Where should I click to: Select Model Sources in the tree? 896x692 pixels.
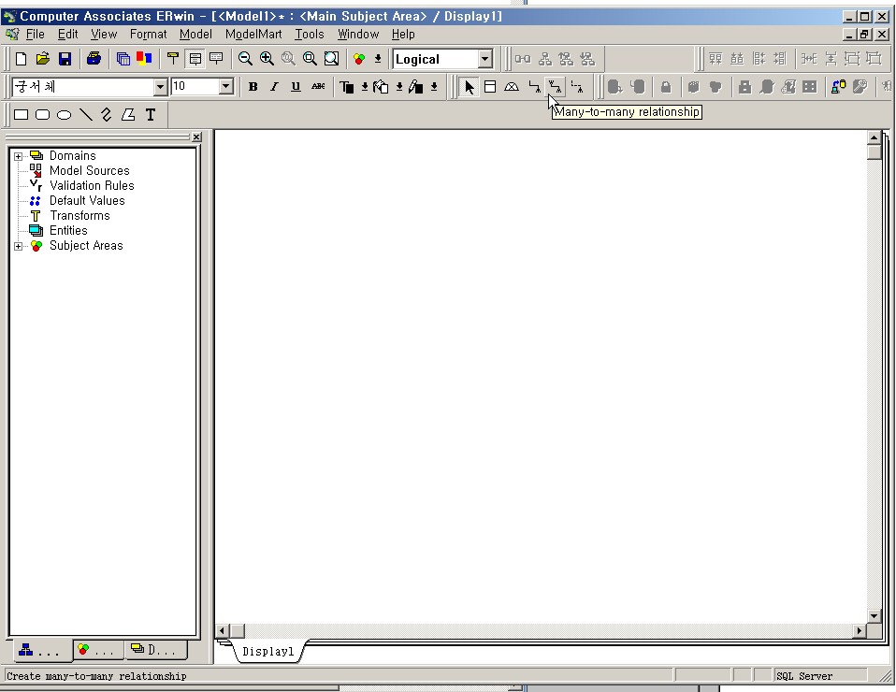click(89, 171)
